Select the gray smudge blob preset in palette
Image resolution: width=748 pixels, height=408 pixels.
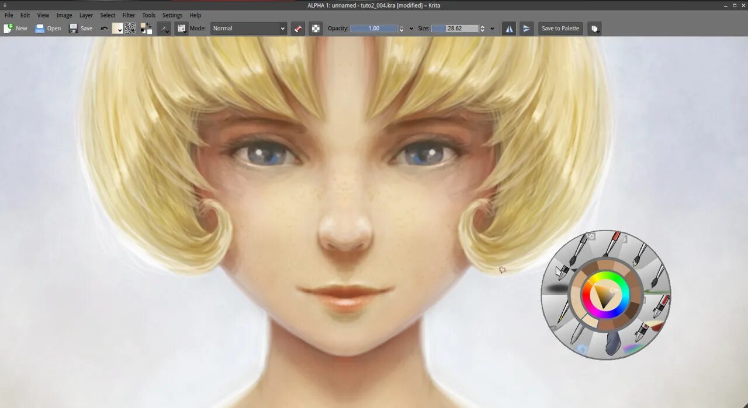[612, 343]
